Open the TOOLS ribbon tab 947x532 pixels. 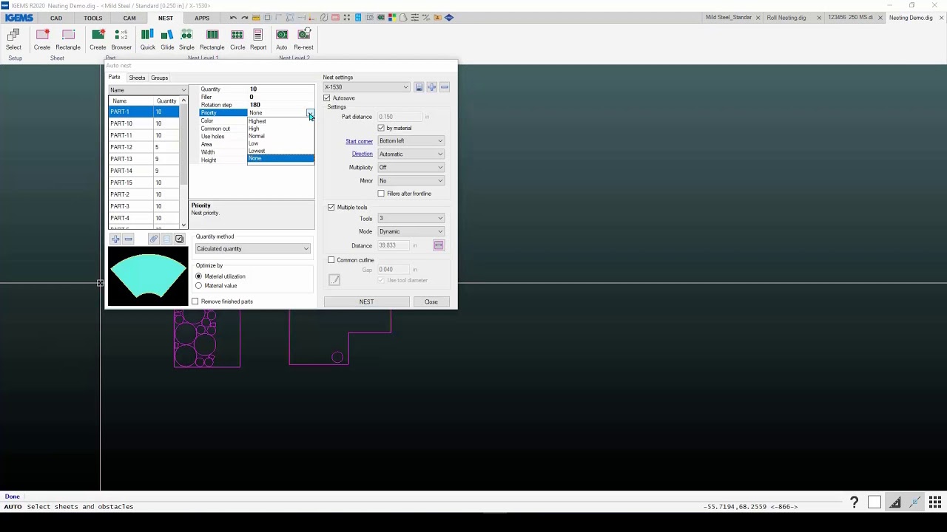tap(93, 18)
